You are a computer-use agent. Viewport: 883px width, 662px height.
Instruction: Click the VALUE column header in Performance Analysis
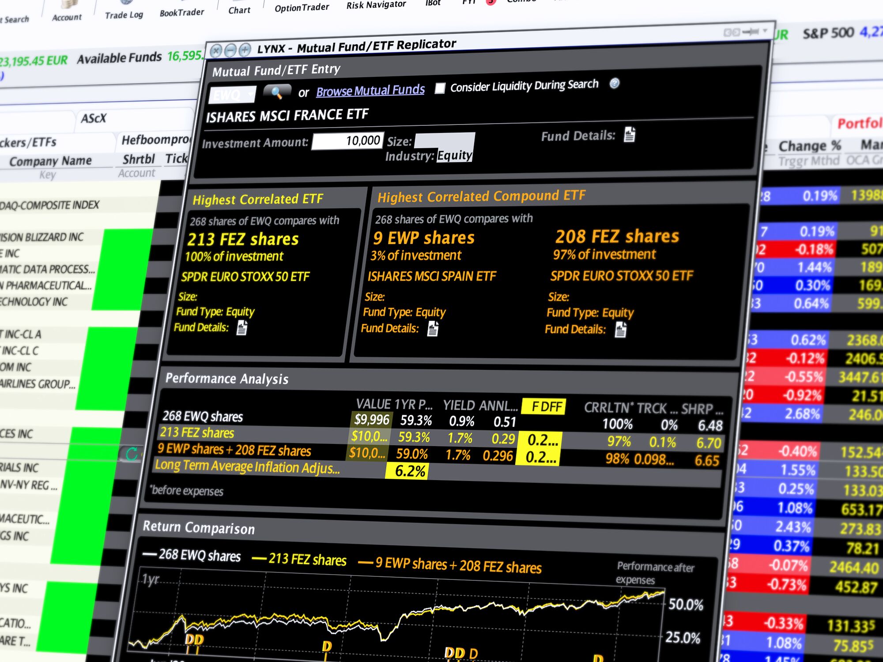tap(374, 404)
